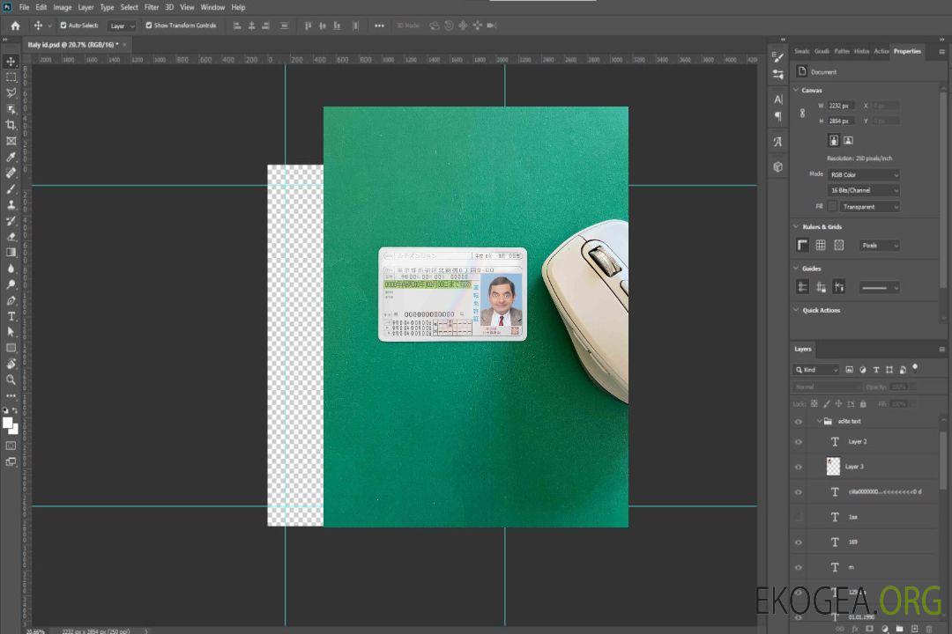The height and width of the screenshot is (634, 952).
Task: Open the 16 Bits/Channel dropdown
Action: 863,190
